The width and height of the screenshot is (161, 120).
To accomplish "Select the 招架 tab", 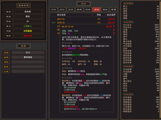I will coord(71,10).
